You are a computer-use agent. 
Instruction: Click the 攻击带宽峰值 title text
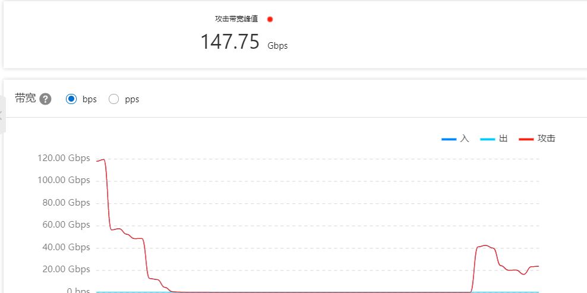[236, 19]
